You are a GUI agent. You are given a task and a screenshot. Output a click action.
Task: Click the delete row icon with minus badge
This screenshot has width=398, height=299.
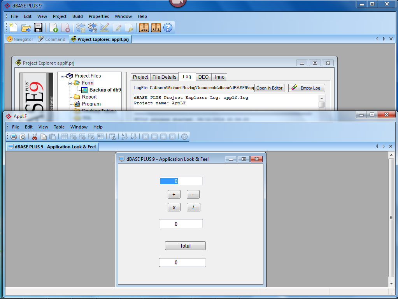pos(82,137)
